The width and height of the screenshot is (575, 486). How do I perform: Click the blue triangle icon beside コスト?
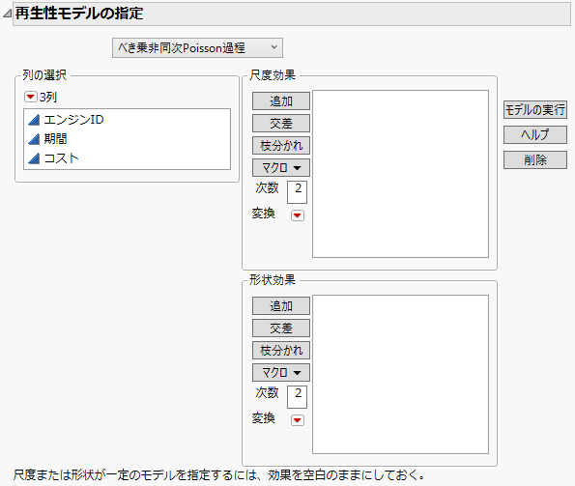(34, 158)
